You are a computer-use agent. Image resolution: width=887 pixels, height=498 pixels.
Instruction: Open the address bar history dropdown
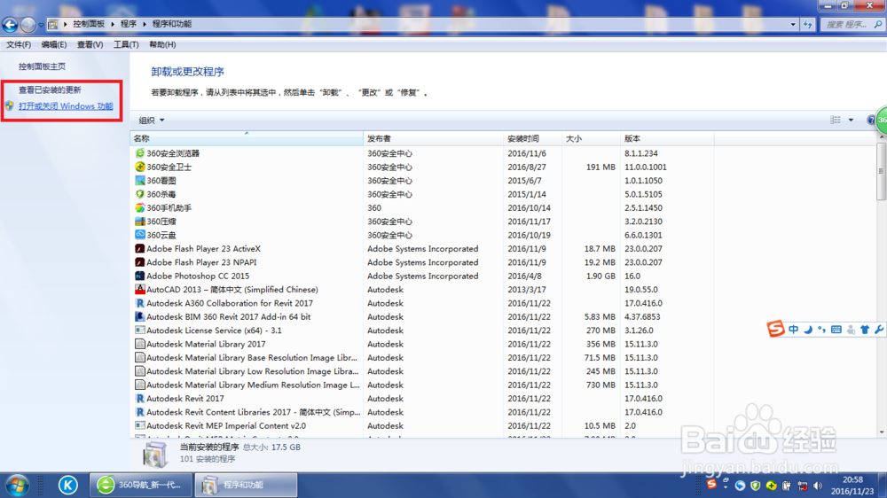(792, 24)
